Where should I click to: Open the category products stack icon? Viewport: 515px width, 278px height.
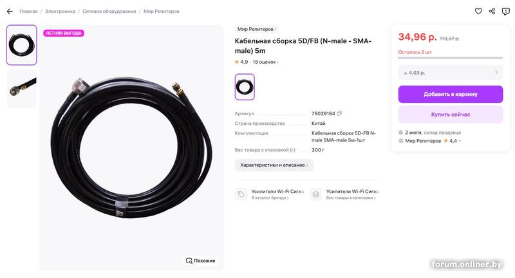[x=315, y=194]
